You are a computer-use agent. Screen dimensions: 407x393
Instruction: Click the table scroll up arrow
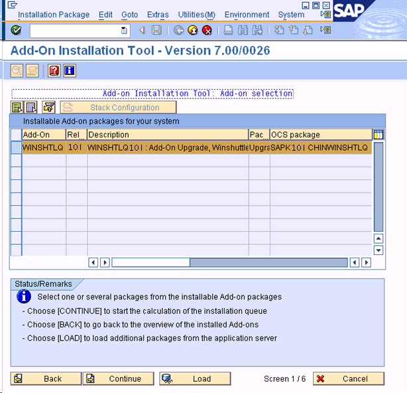click(378, 238)
